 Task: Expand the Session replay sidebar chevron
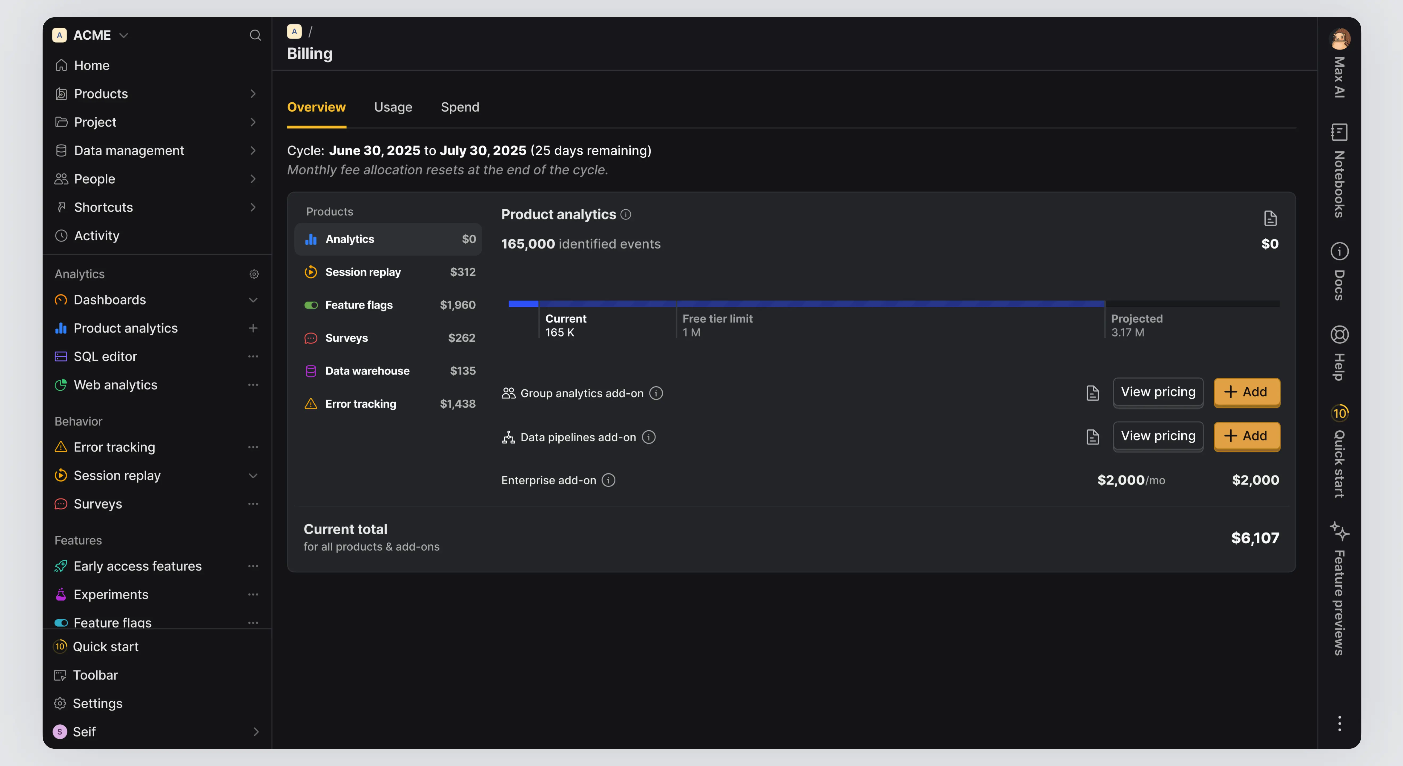[x=253, y=476]
